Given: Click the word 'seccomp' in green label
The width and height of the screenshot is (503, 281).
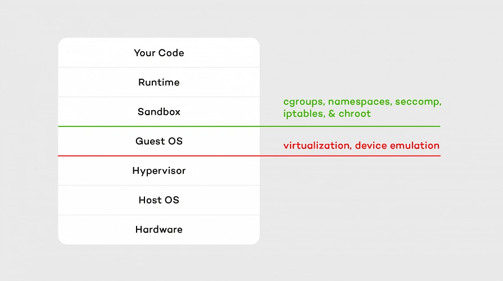Looking at the screenshot, I should click(417, 102).
